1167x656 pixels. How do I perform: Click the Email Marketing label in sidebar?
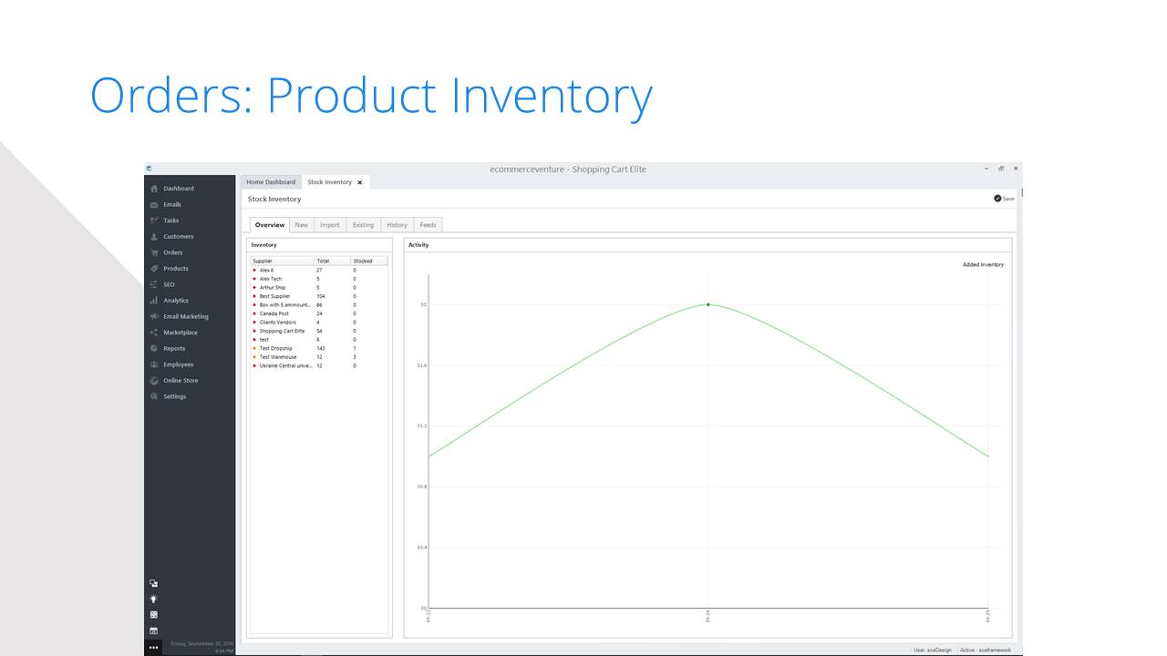tap(186, 316)
